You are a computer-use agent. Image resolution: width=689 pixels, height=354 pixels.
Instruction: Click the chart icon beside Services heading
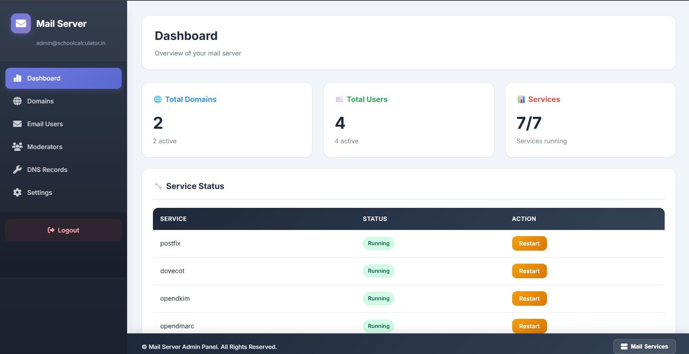pos(521,99)
